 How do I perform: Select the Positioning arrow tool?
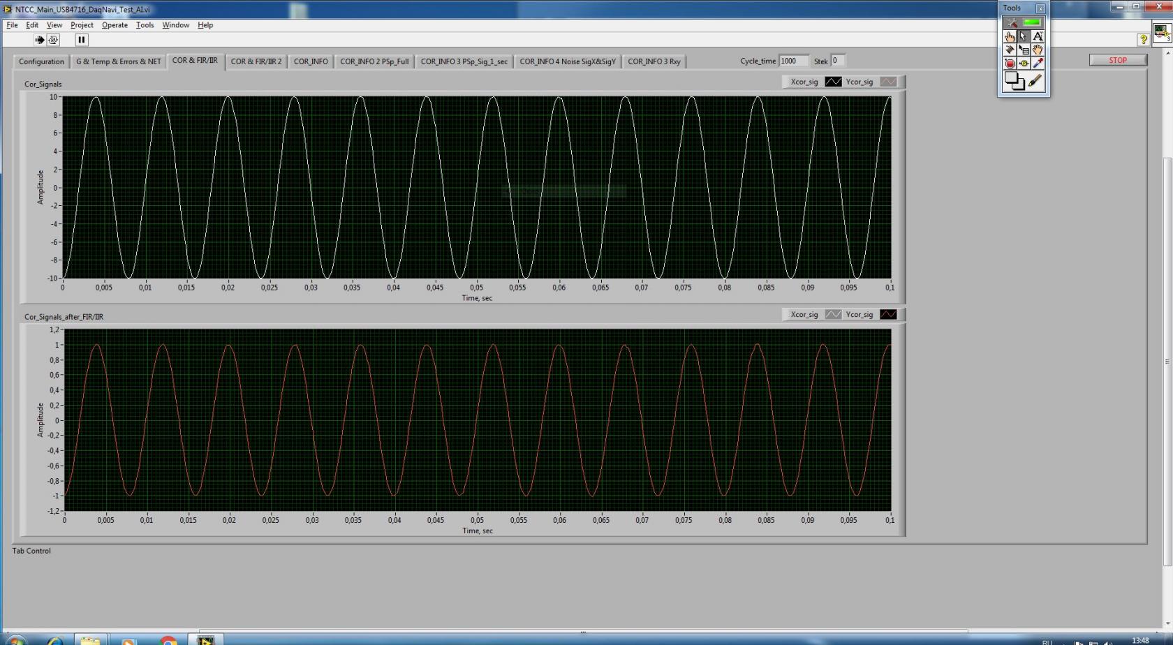pos(1024,36)
